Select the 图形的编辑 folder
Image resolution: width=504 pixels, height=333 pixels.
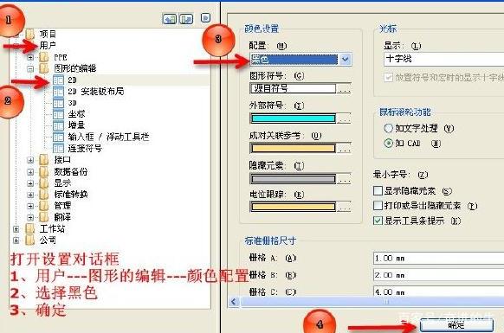click(x=74, y=68)
